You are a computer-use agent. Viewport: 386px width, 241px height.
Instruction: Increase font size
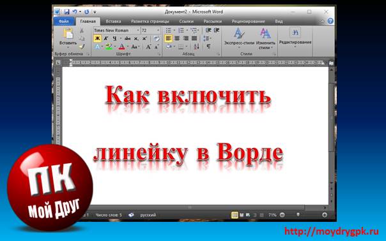[148, 47]
